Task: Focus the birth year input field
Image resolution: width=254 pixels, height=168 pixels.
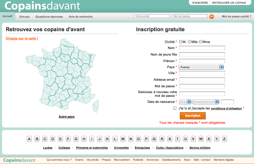Action: coord(227,102)
